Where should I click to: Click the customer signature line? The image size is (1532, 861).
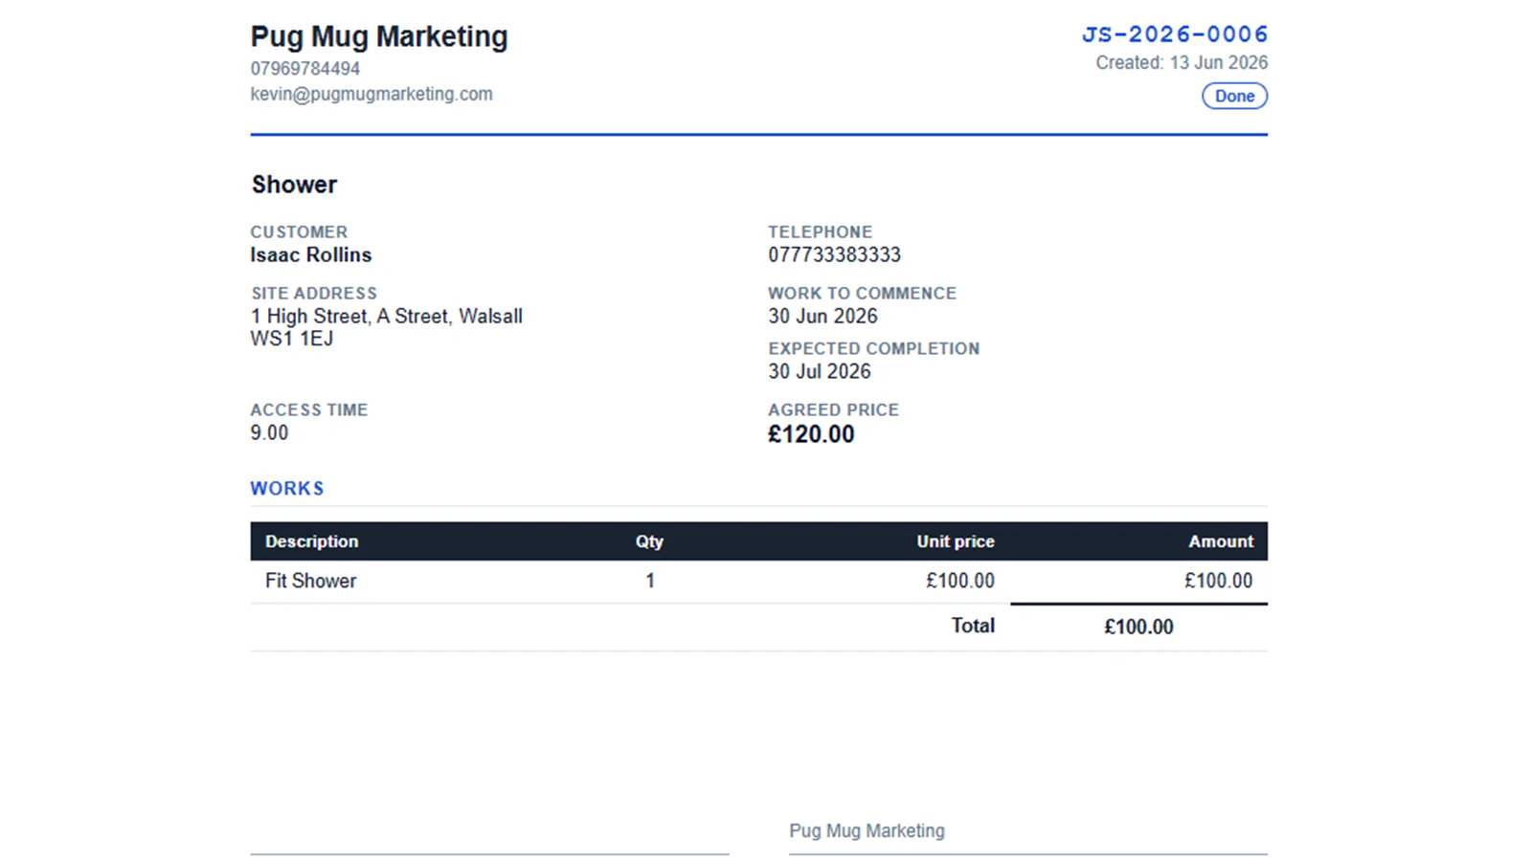tap(489, 853)
